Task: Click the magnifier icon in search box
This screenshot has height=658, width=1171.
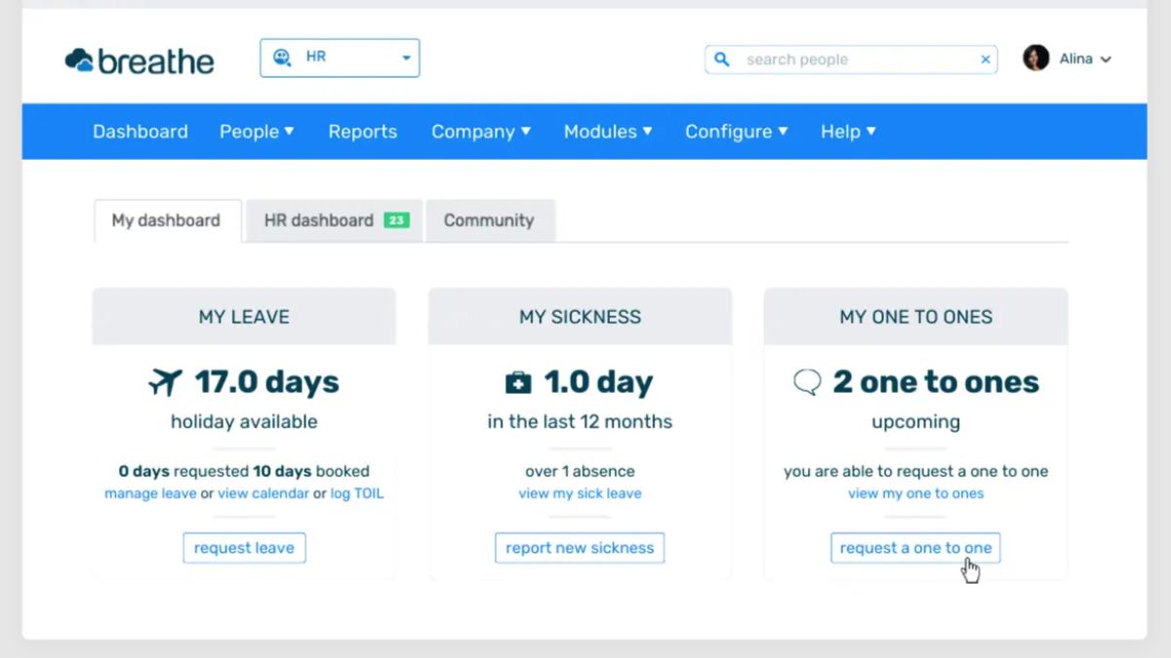Action: (x=722, y=59)
